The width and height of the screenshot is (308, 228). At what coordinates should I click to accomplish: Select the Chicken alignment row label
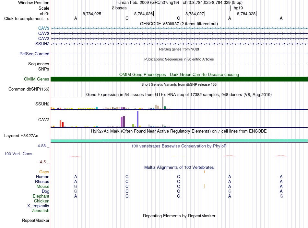[x=41, y=201]
